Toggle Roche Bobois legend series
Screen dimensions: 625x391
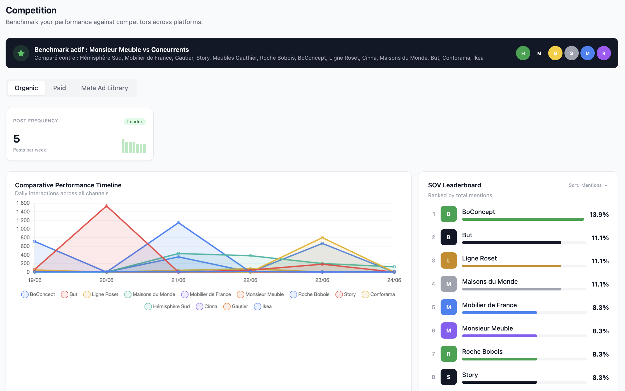click(x=310, y=294)
